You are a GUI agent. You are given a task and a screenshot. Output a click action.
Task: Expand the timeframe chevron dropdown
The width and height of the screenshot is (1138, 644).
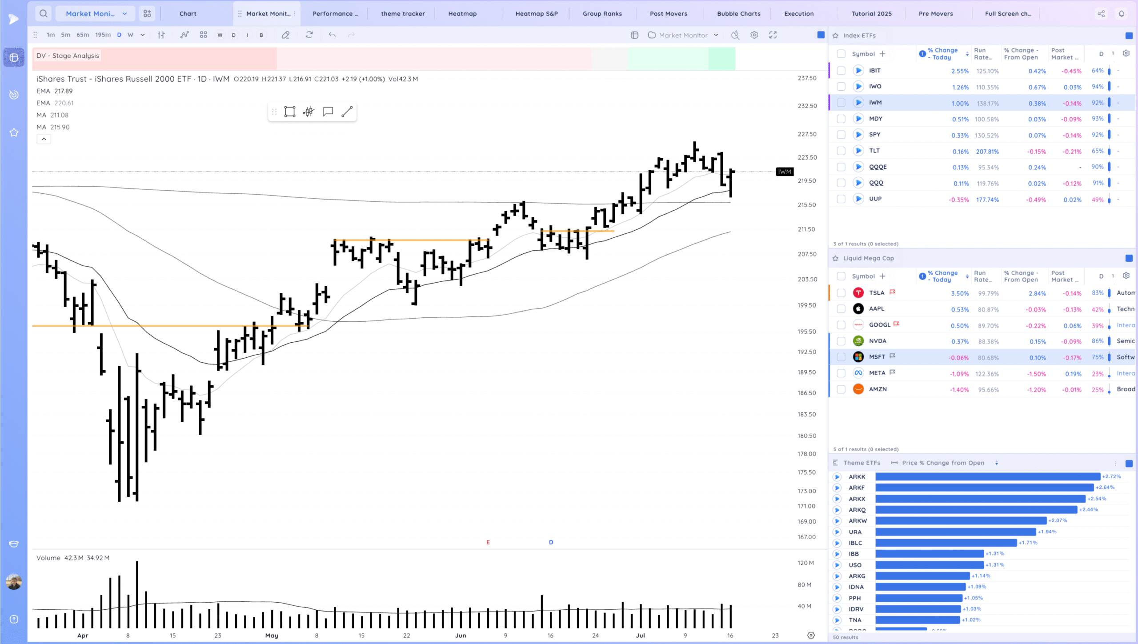click(143, 35)
